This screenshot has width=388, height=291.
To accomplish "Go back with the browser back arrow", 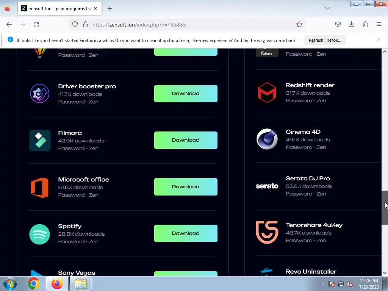I will [9, 25].
